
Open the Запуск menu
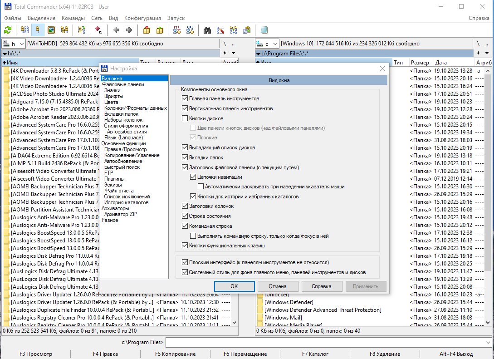(176, 18)
